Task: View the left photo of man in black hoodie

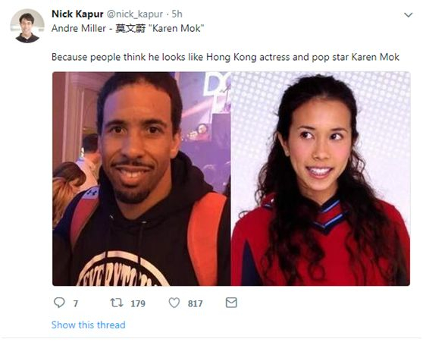Action: tap(141, 179)
